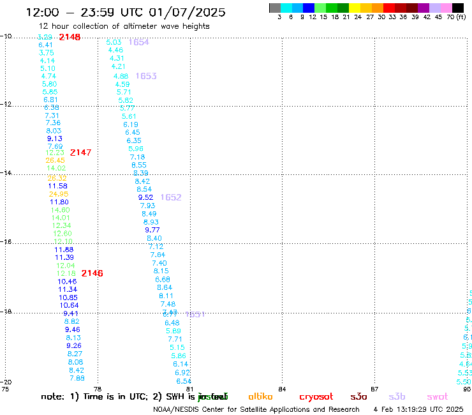Click the subtitle '12 hour collection of altimeter wave heights'
Screen dimensions: 472x415
pyautogui.click(x=124, y=26)
